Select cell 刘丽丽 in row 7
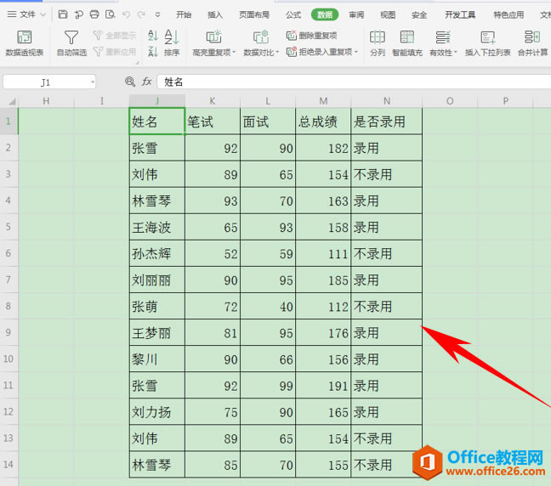 (x=157, y=280)
